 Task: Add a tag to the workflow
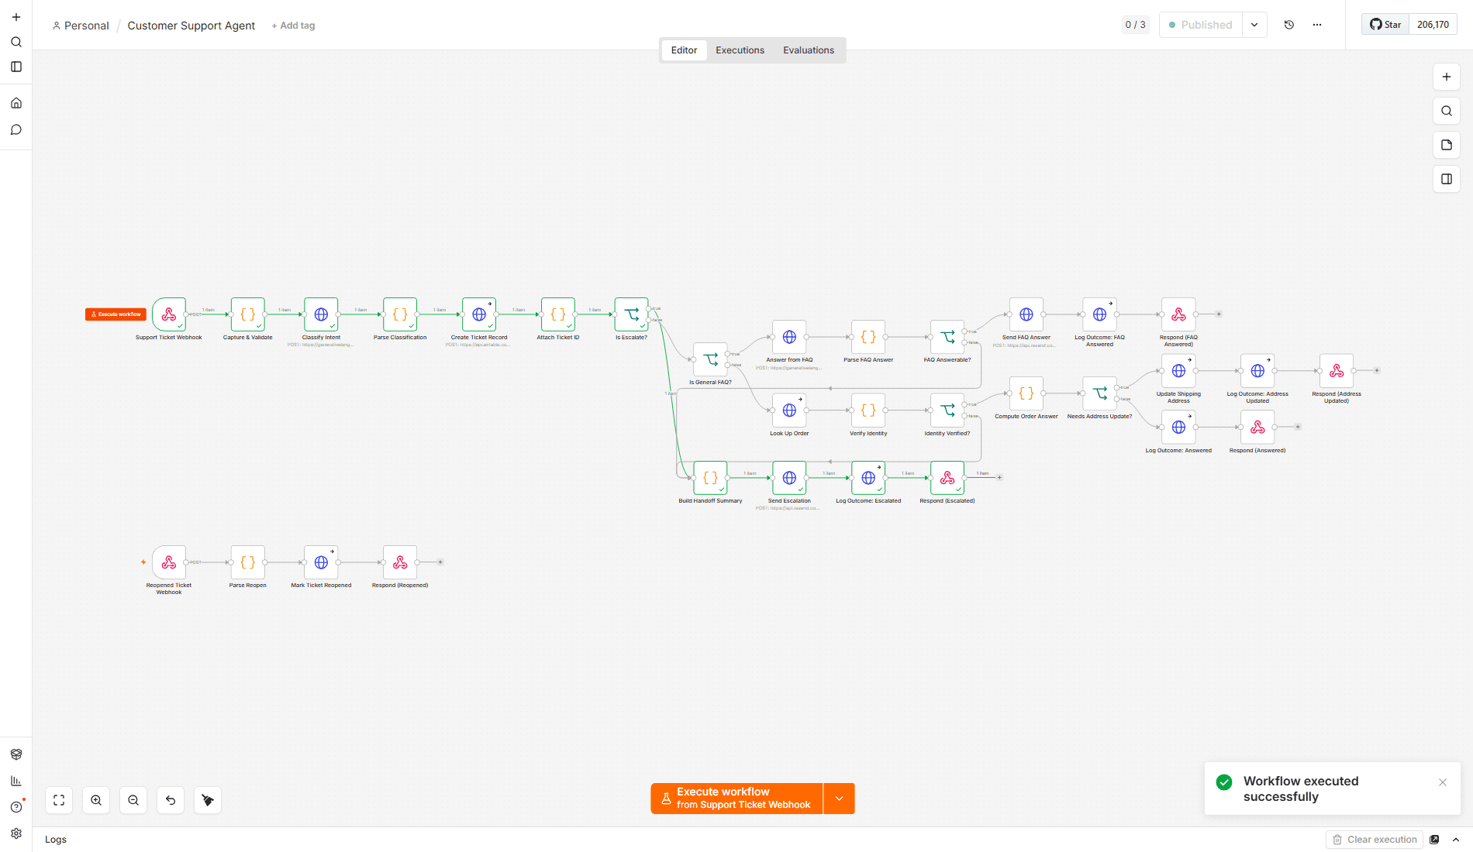pos(293,26)
